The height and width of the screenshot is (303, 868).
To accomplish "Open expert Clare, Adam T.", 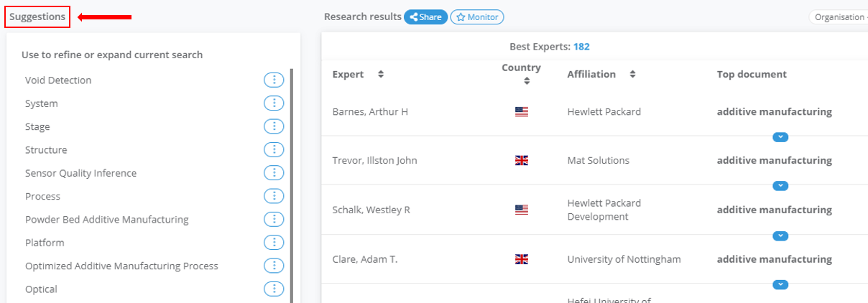I will click(x=364, y=259).
